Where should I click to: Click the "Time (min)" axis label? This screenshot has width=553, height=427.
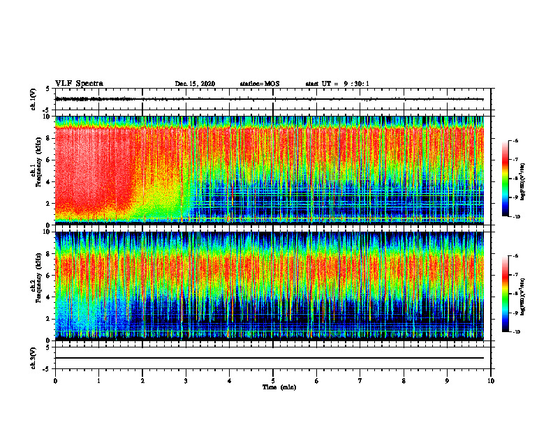tap(279, 387)
